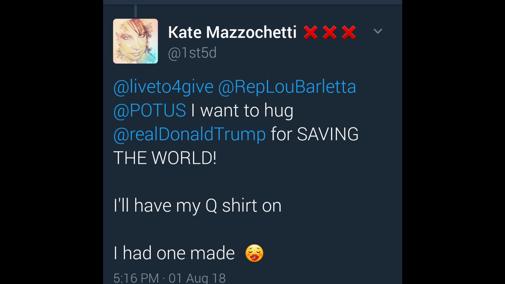The image size is (505, 284).
Task: Click the last red X emoji
Action: click(x=349, y=33)
